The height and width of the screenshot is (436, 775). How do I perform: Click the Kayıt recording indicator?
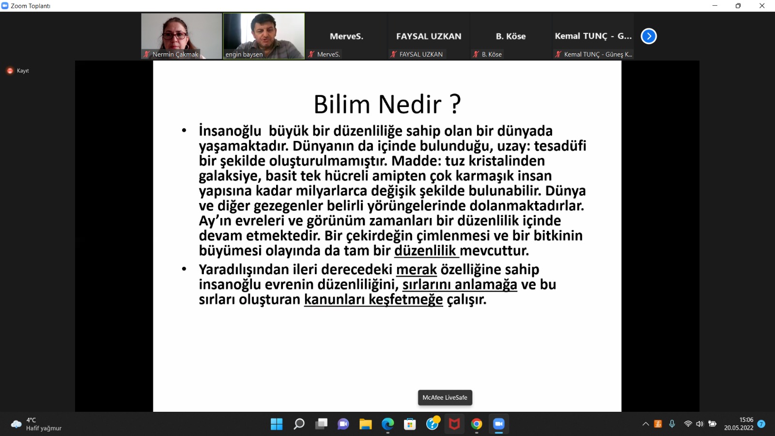(x=18, y=71)
